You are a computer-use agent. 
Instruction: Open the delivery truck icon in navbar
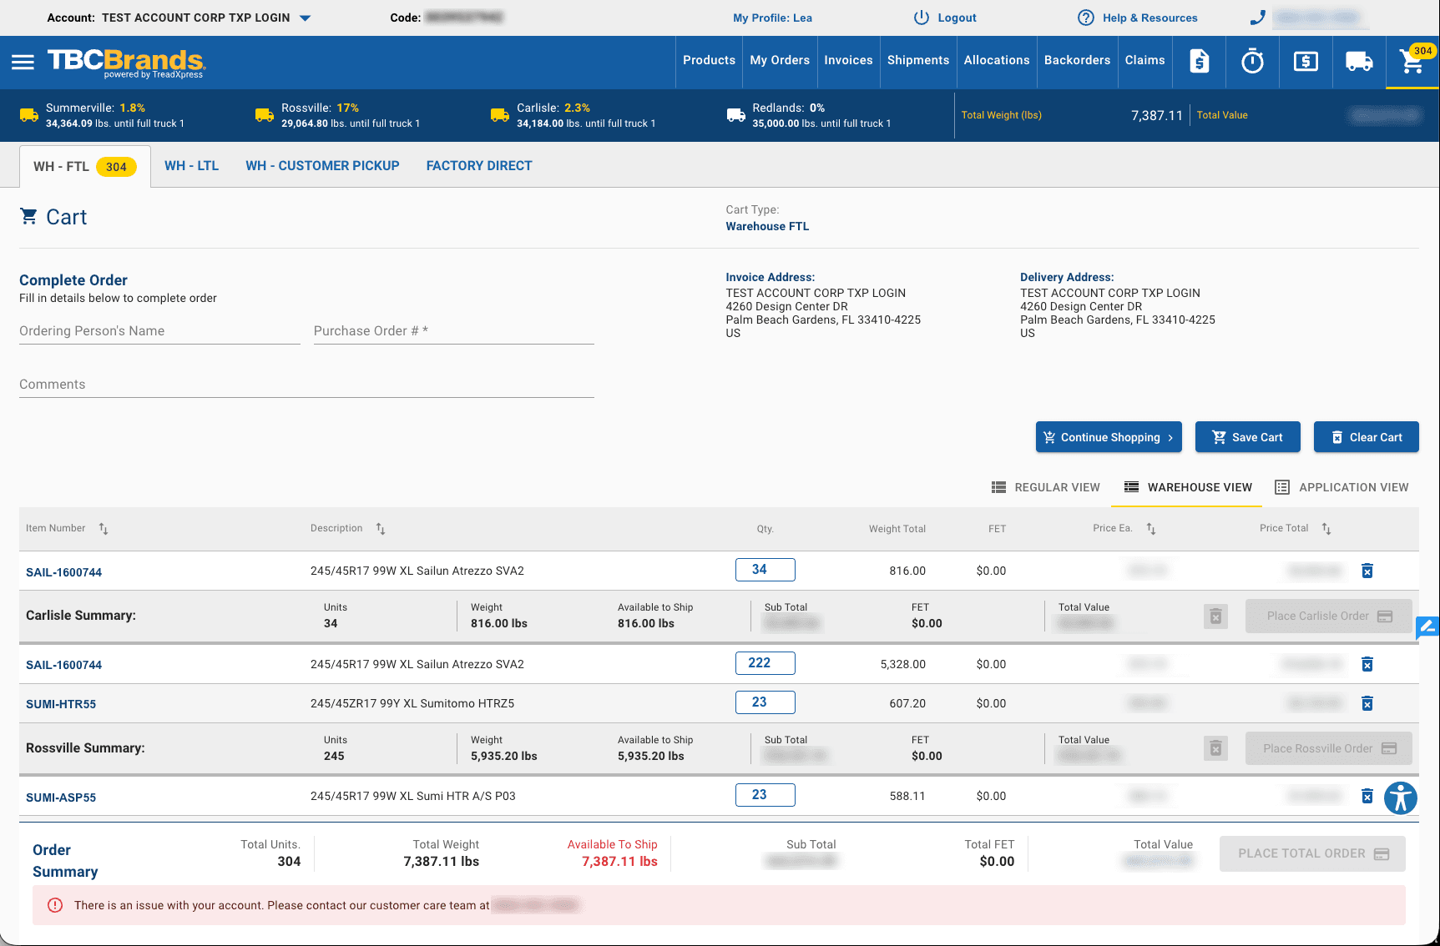[x=1359, y=61]
